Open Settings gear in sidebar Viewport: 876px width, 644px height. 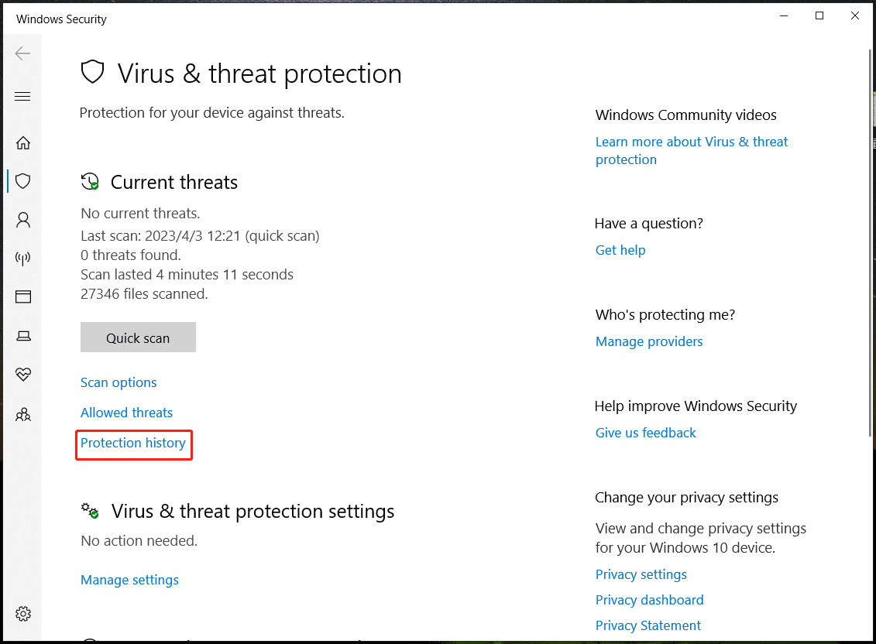(x=23, y=614)
